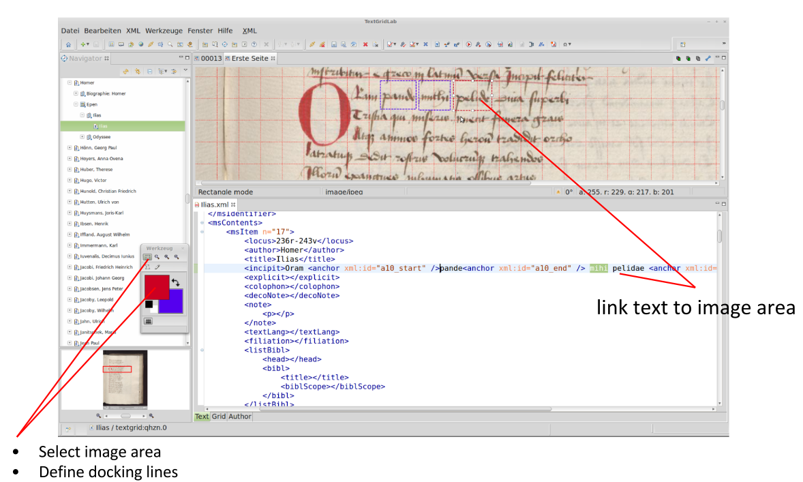Select Hutten, Ulrich von in Navigator

[x=100, y=202]
